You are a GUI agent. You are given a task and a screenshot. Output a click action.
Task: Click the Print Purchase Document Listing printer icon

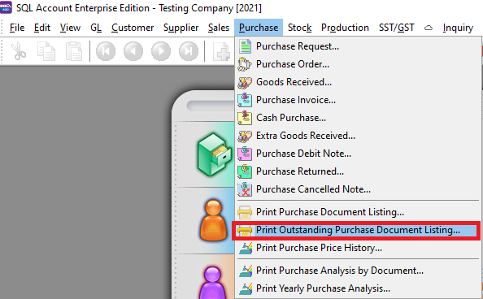point(245,212)
